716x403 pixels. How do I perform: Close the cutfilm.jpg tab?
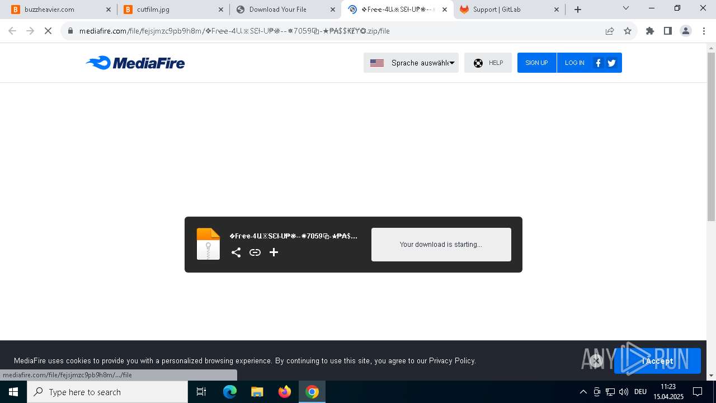(221, 10)
